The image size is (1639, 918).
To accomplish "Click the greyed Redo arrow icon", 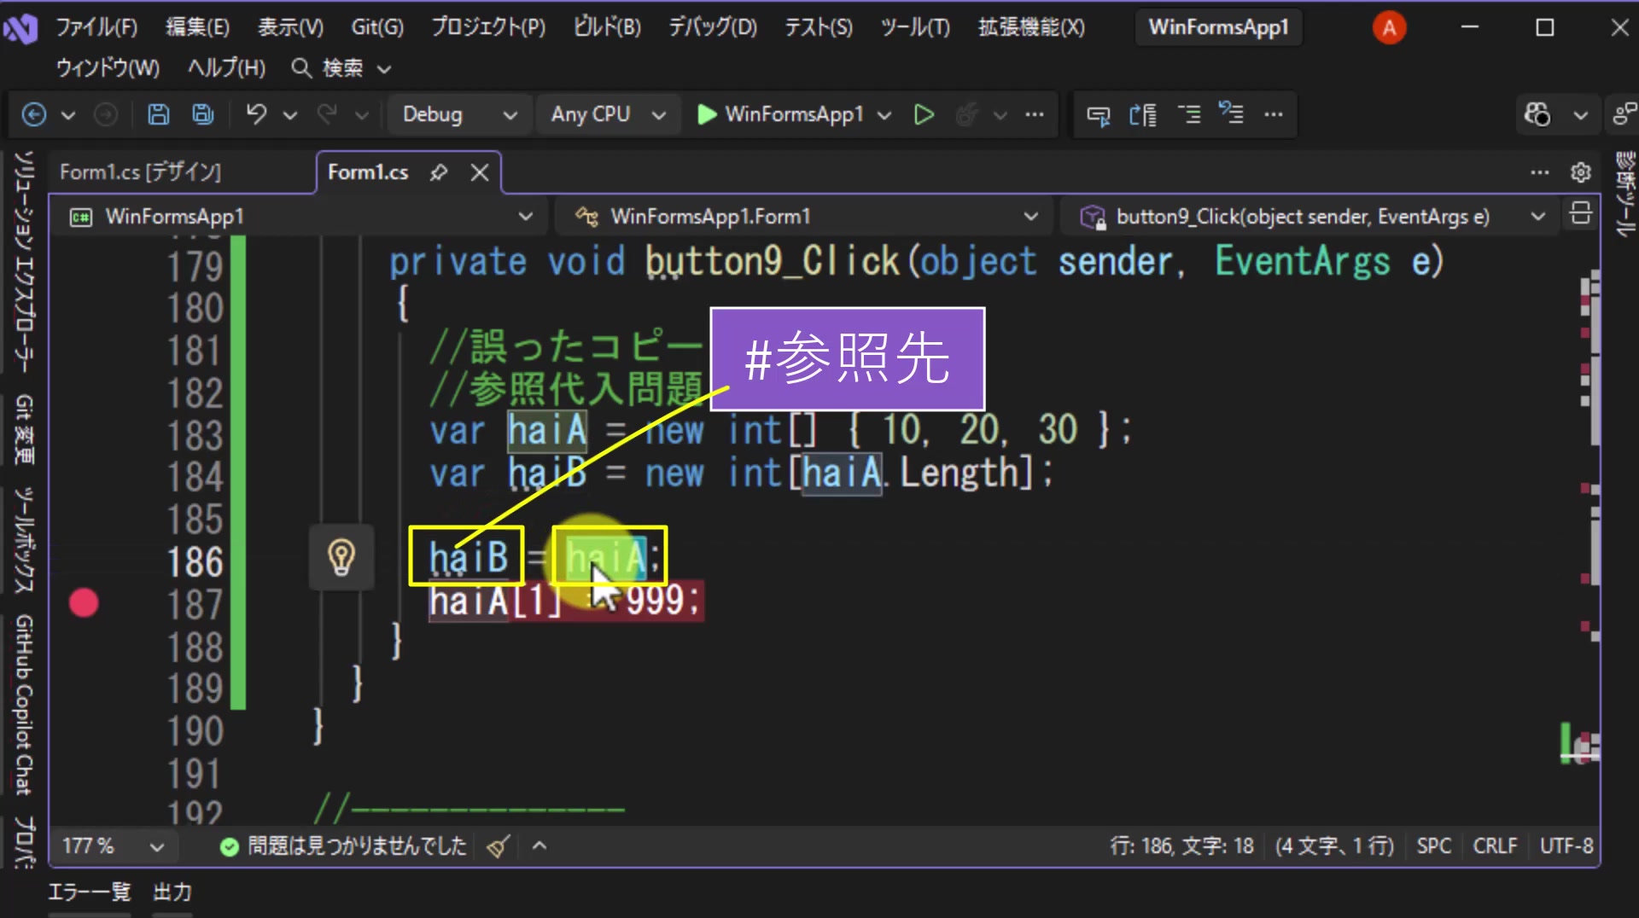I will click(327, 114).
